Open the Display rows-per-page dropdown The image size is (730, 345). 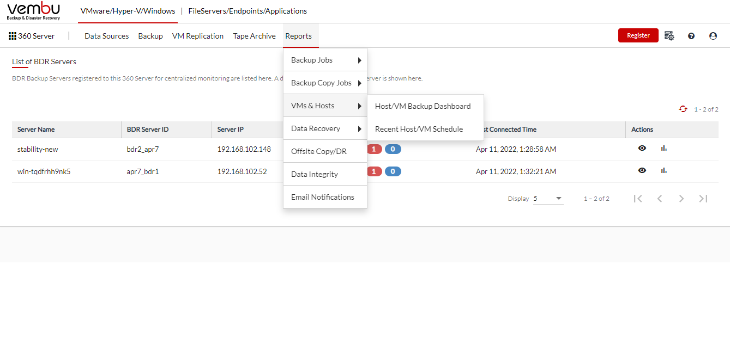(x=548, y=199)
